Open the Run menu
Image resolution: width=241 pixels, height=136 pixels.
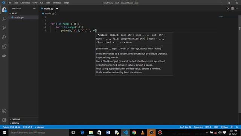pyautogui.click(x=48, y=3)
